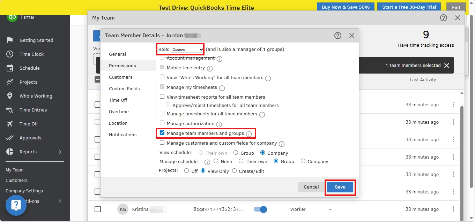Select Create/Edit for Projects
The image size is (475, 222).
pos(234,171)
